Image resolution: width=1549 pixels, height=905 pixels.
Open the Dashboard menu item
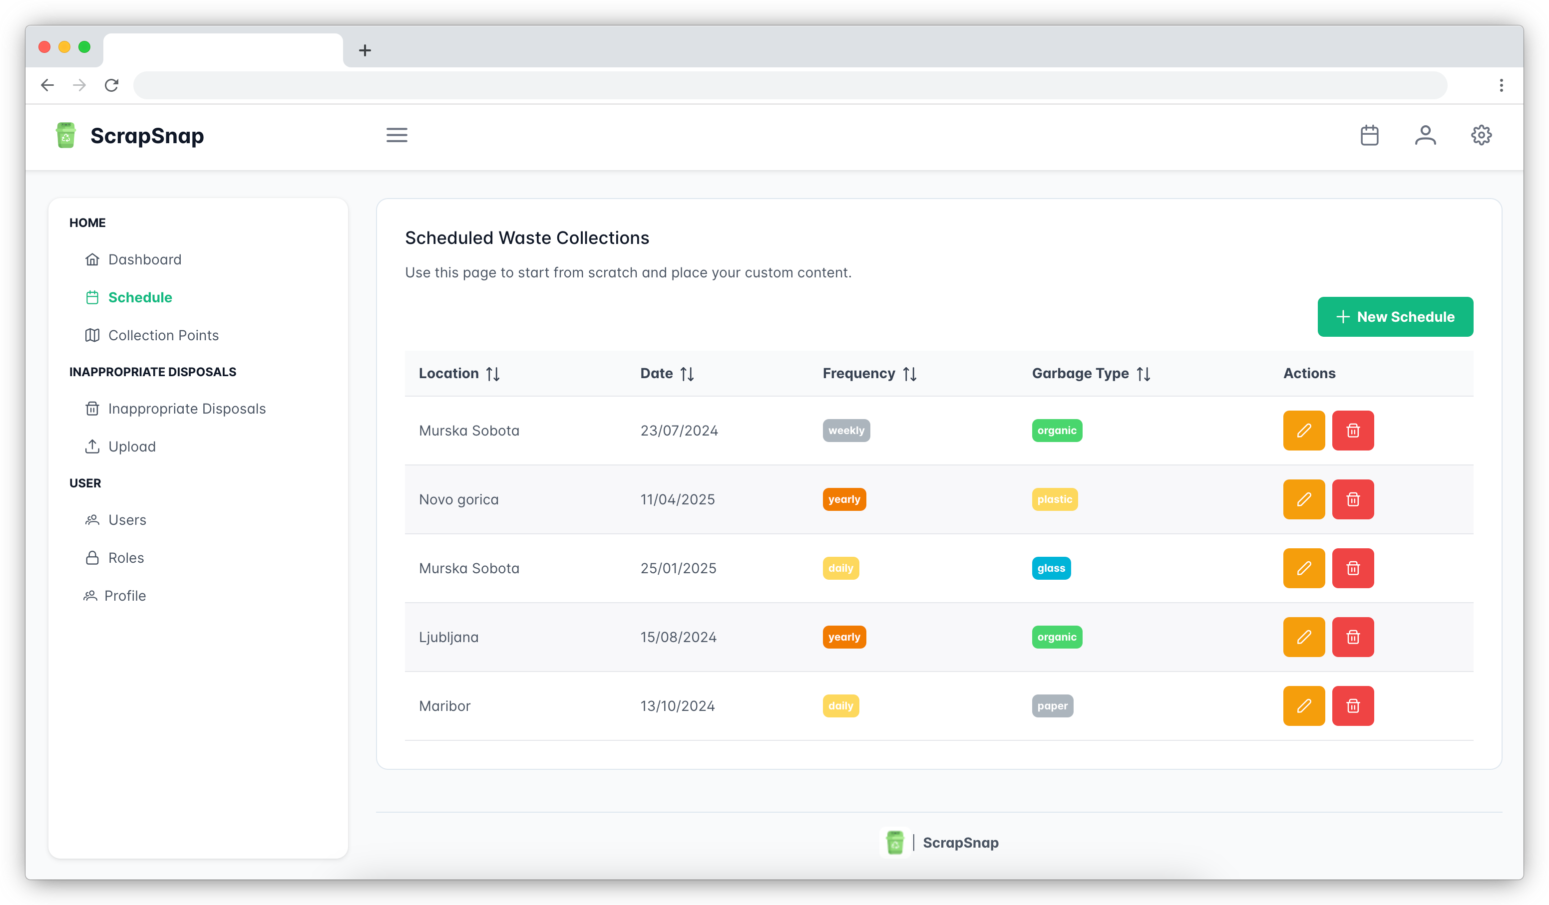pyautogui.click(x=144, y=259)
